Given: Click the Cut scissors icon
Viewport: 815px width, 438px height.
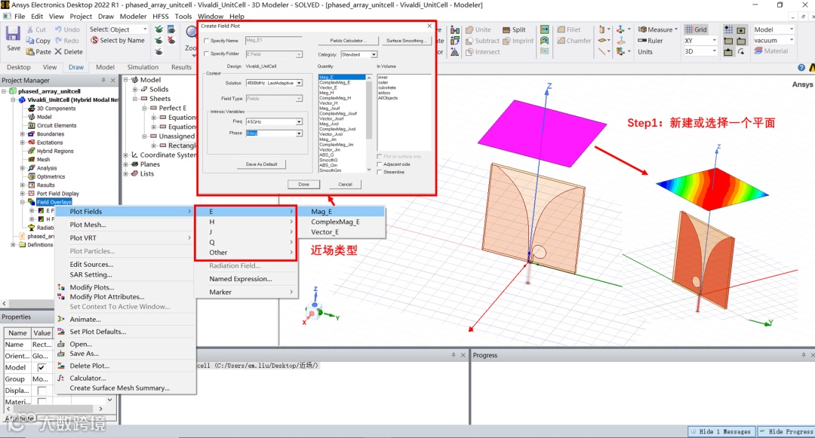Looking at the screenshot, I should coord(30,29).
